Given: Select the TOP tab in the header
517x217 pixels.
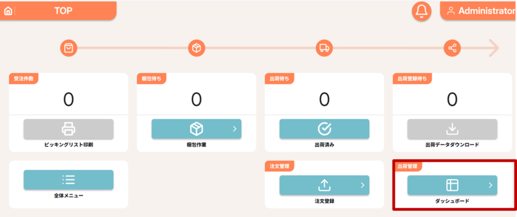Looking at the screenshot, I should click(x=63, y=11).
